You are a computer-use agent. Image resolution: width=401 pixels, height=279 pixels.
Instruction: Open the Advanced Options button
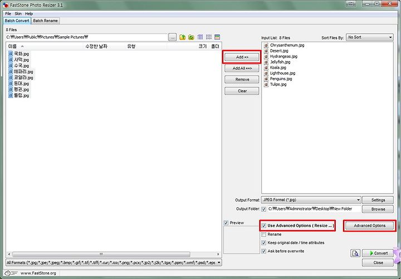pyautogui.click(x=370, y=226)
